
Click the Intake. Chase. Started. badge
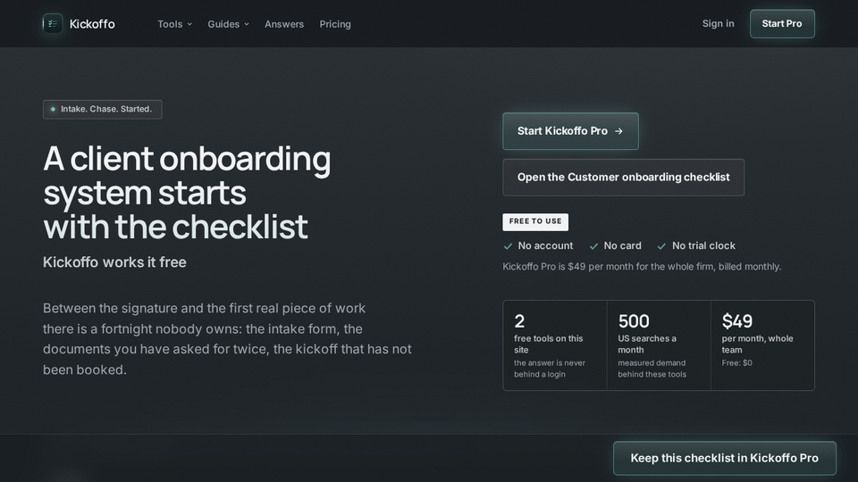(102, 109)
